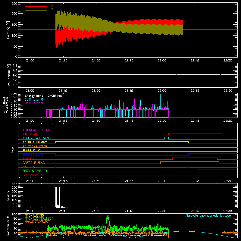The width and height of the screenshot is (241, 241).
Task: Select the PARTICLE_FLAG label
Action: (x=34, y=162)
